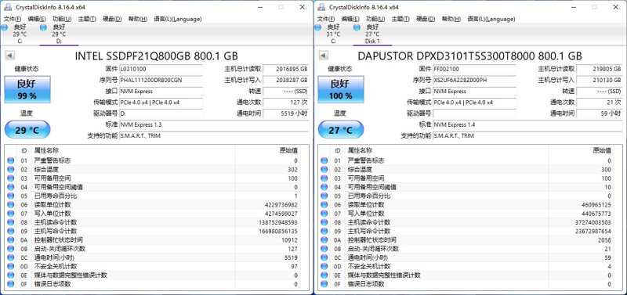Click the previous disk arrow in left window
This screenshot has height=295, width=627.
point(10,56)
